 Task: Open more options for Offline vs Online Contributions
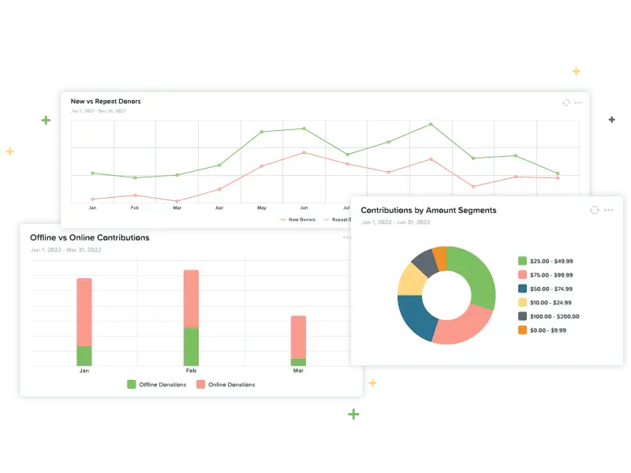tap(346, 237)
